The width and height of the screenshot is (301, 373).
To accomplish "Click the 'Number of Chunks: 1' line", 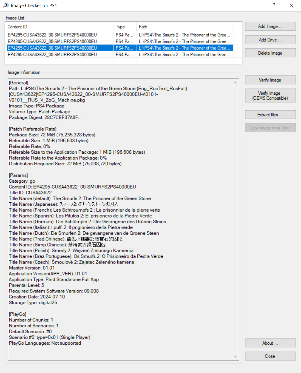I will click(31, 320).
